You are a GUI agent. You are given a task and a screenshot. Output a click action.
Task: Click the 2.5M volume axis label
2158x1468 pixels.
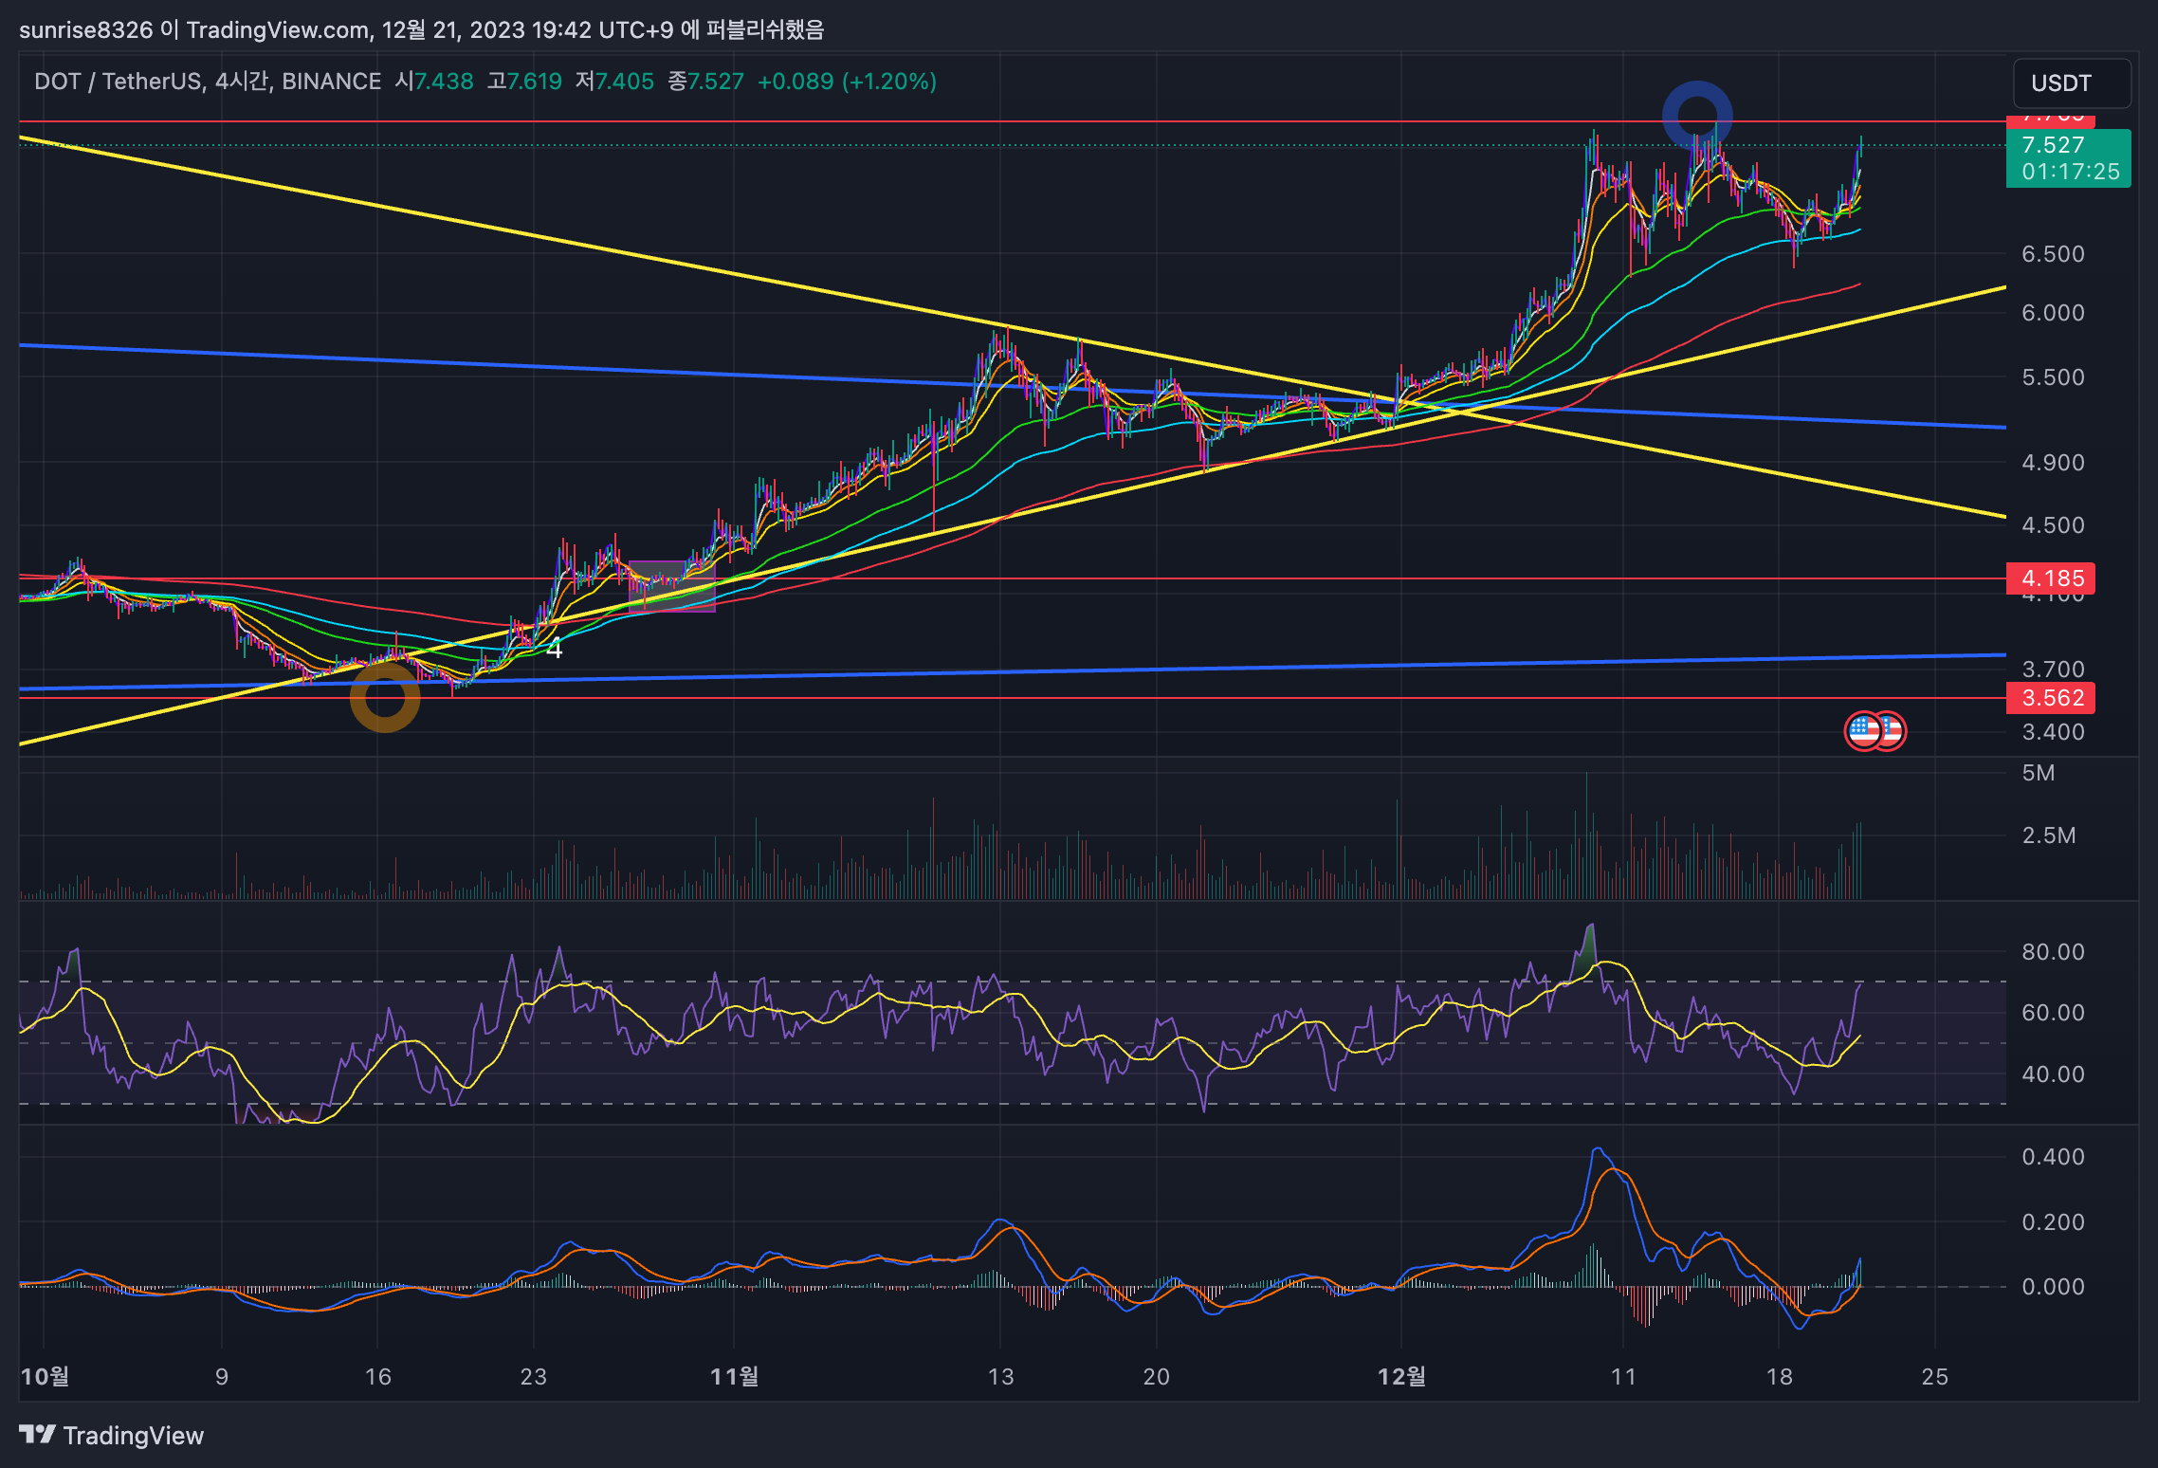pyautogui.click(x=2049, y=835)
